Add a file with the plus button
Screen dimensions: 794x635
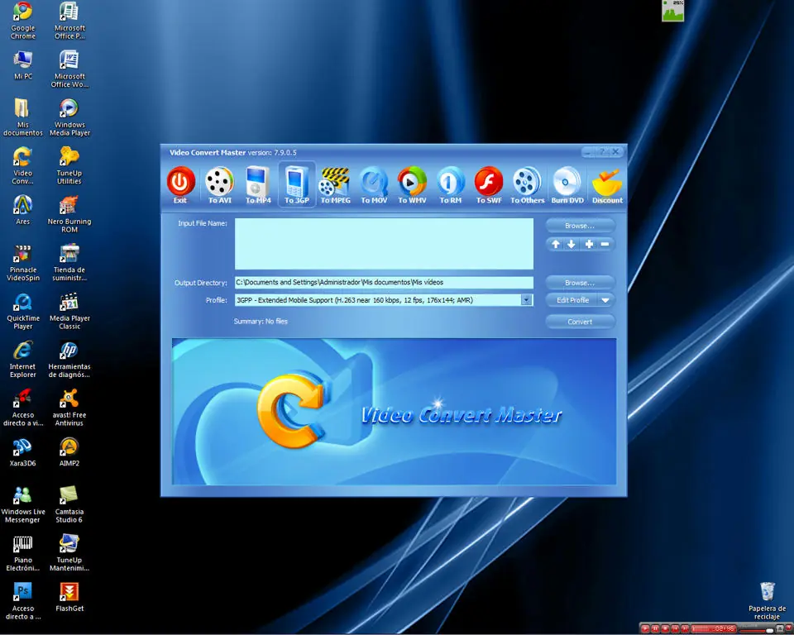tap(589, 244)
